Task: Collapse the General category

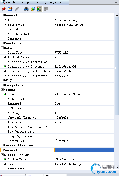Action: 2,15
